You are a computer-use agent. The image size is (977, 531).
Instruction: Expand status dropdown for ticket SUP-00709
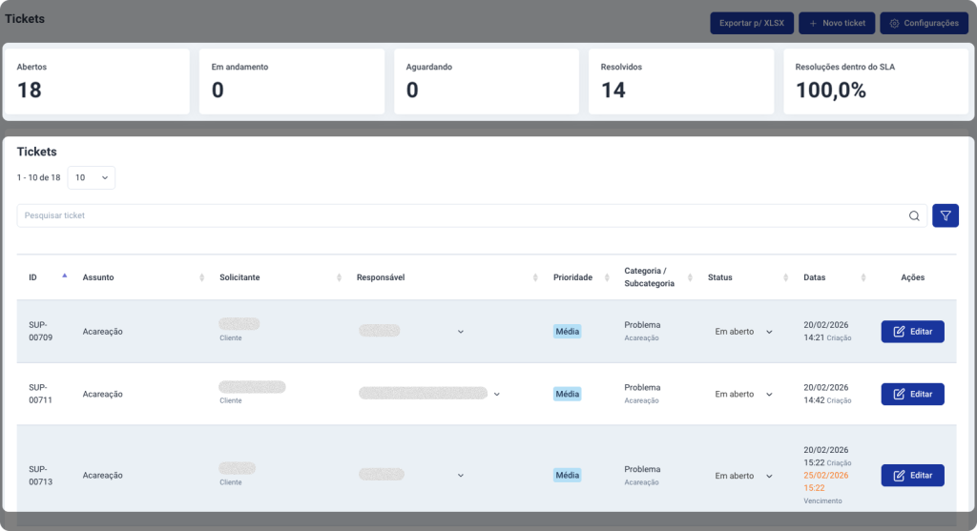tap(769, 332)
